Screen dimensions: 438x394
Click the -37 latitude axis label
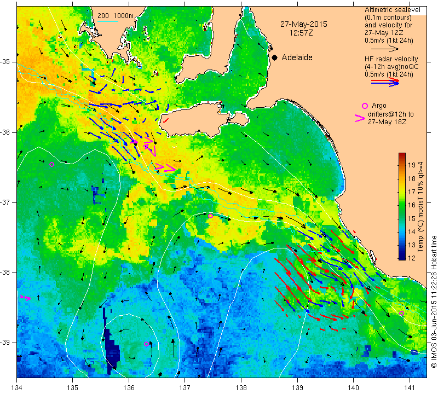point(5,202)
